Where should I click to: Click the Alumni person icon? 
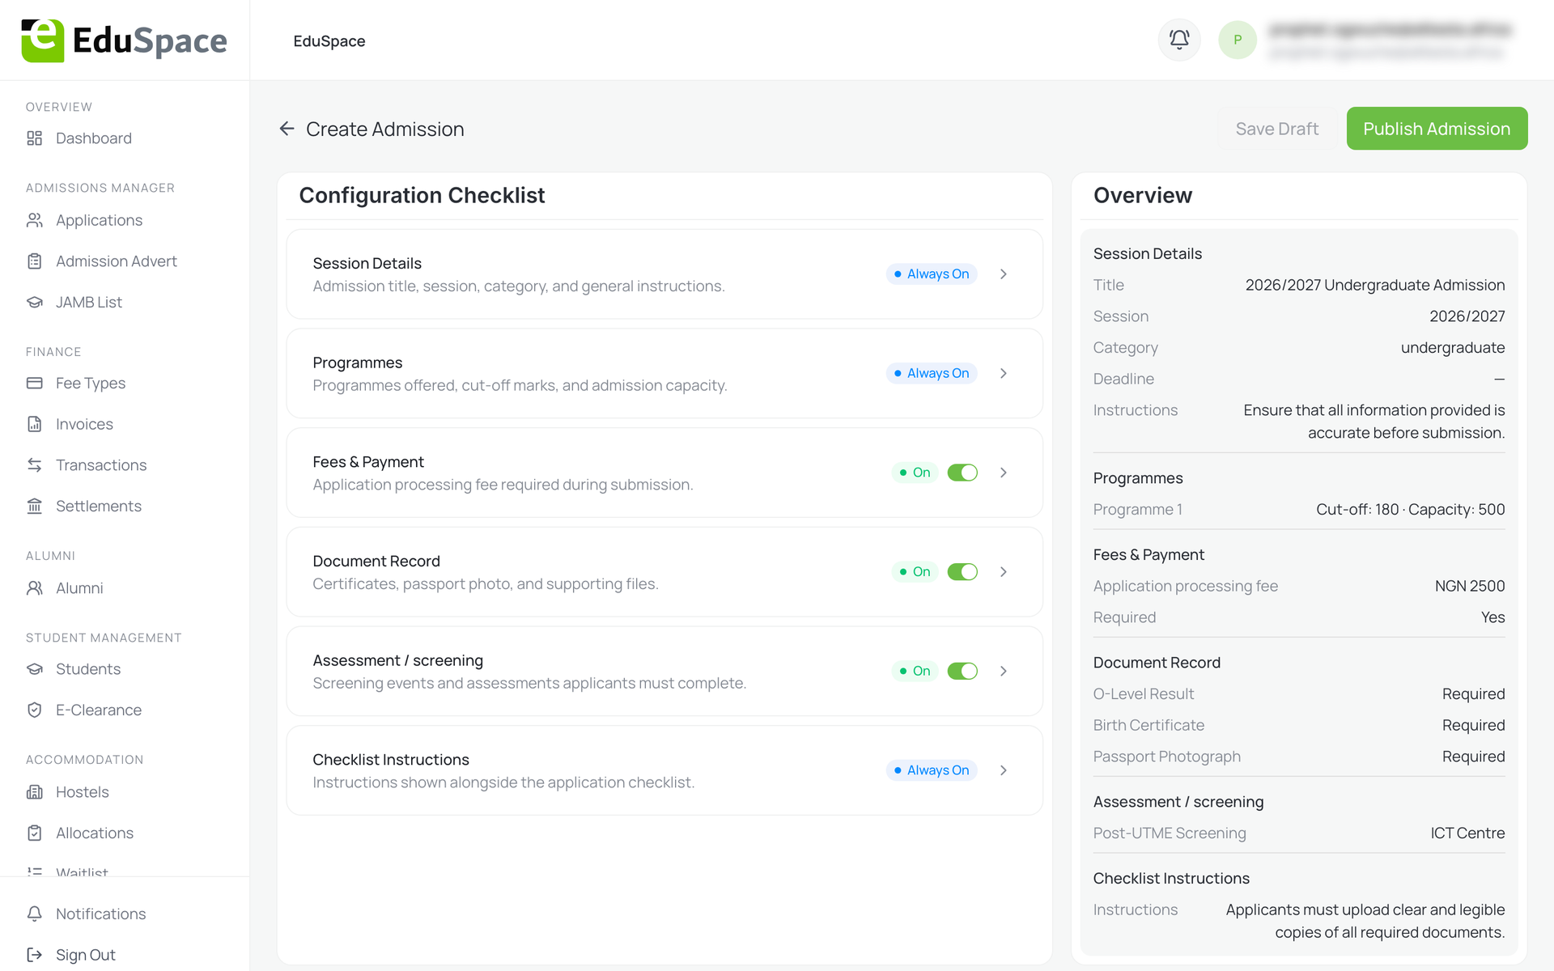(x=34, y=588)
